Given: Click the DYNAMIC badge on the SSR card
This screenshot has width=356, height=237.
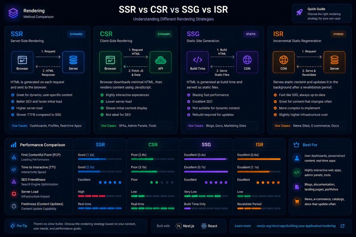Looking at the screenshot, I should [x=76, y=34].
